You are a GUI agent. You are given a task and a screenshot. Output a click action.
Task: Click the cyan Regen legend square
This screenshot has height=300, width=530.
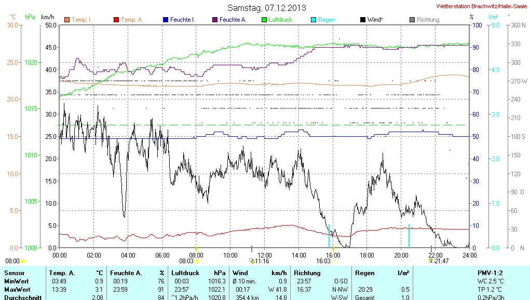click(313, 20)
